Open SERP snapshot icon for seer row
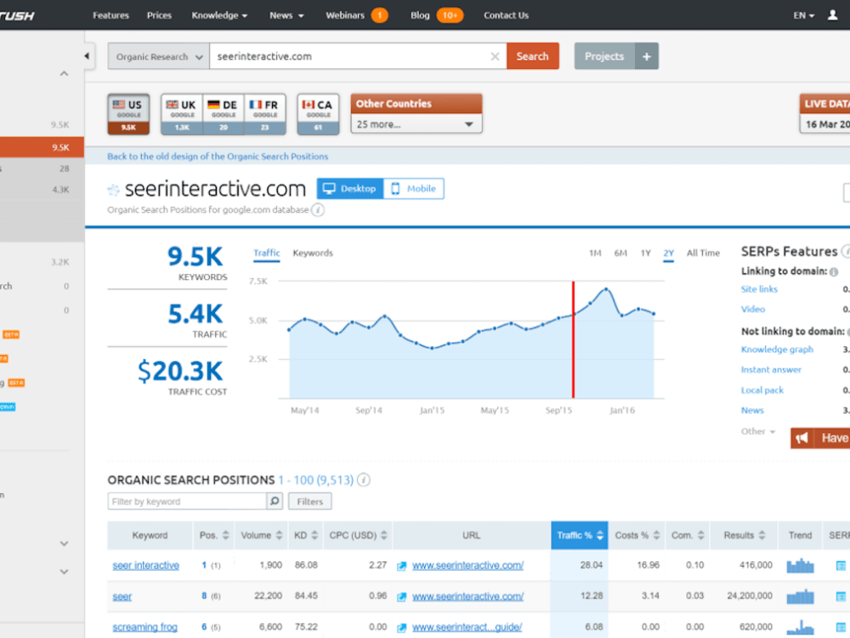 pos(841,597)
